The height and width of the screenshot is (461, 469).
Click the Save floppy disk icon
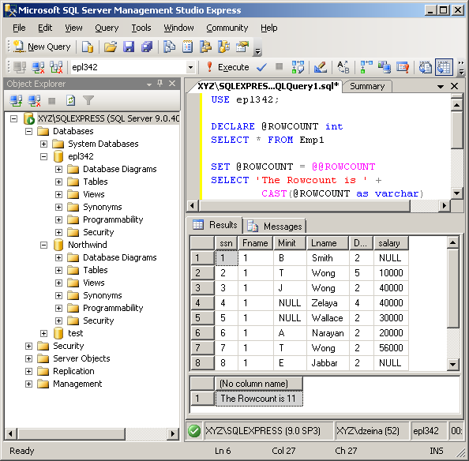click(x=129, y=47)
